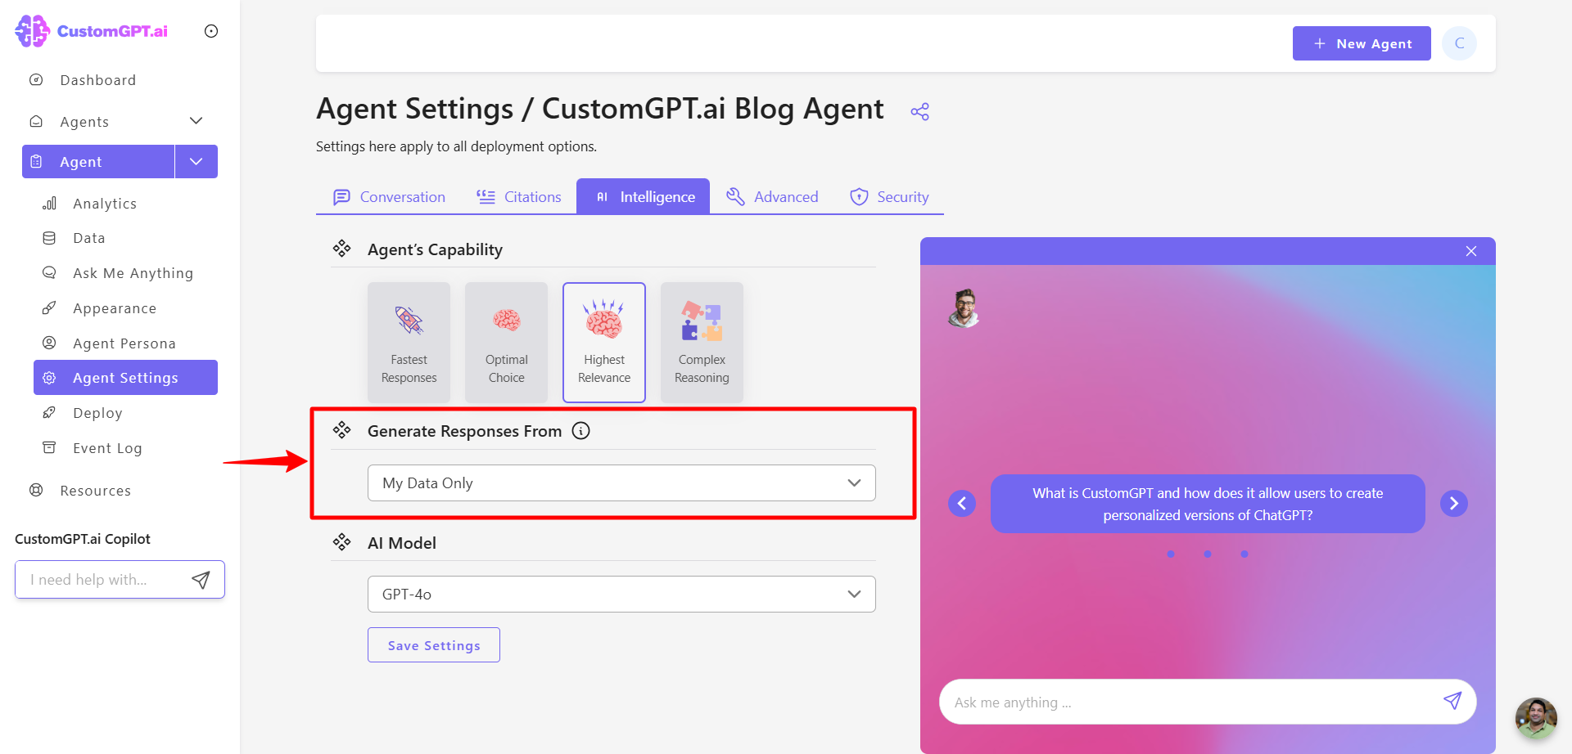The image size is (1572, 754).
Task: Expand the Agents sidebar chevron
Action: (196, 121)
